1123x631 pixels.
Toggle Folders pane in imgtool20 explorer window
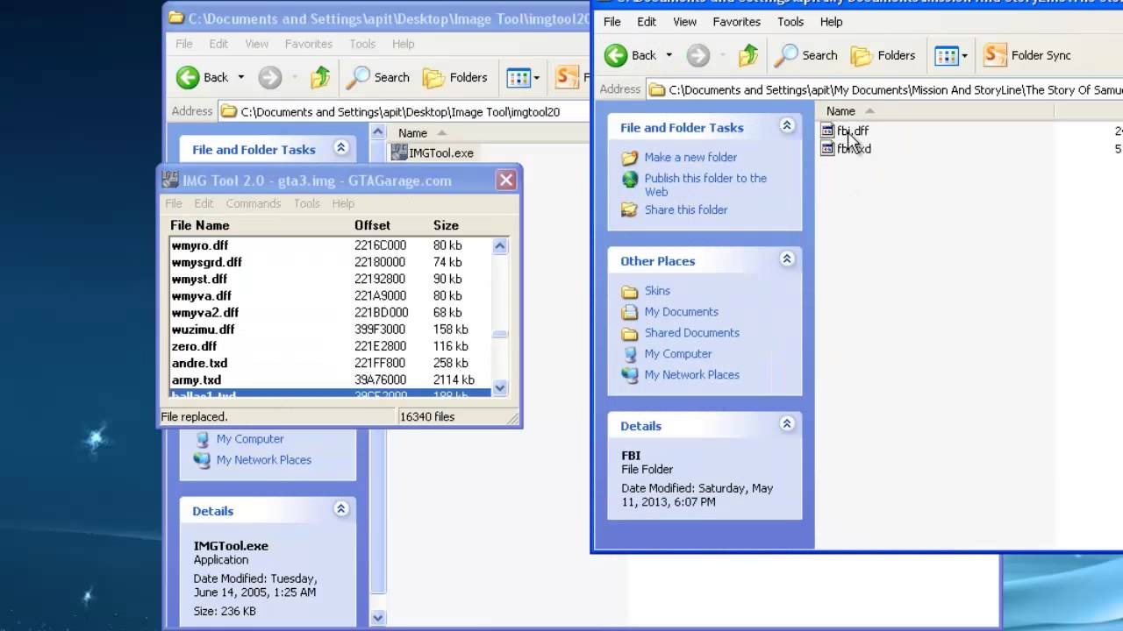[454, 77]
